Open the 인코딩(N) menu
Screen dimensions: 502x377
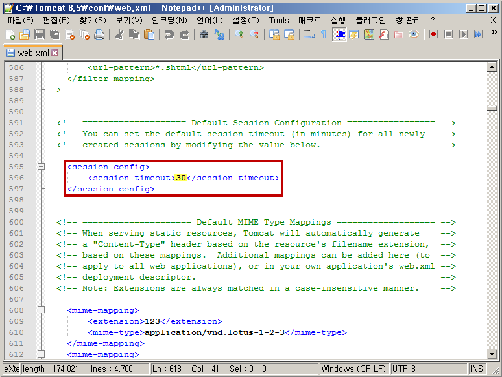[169, 20]
